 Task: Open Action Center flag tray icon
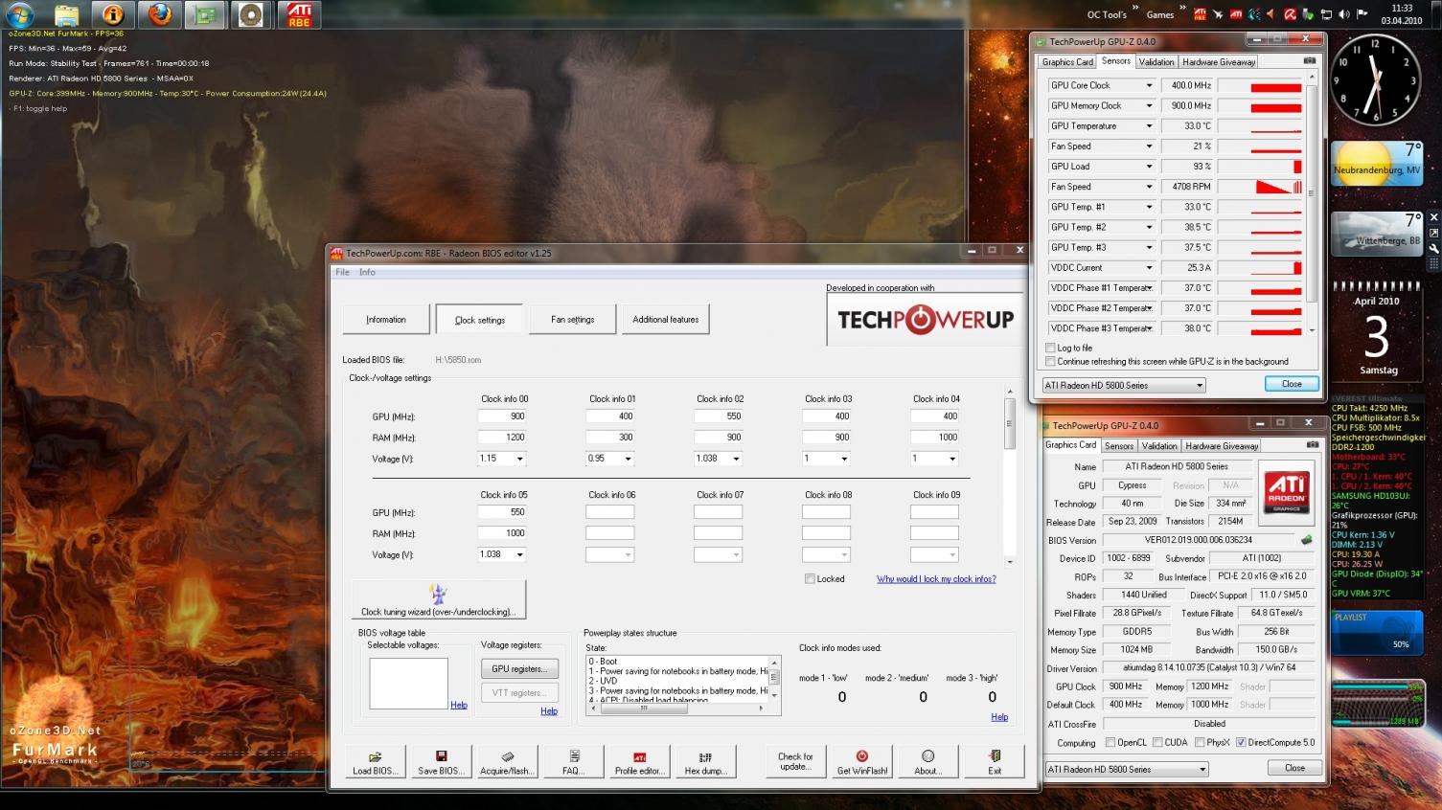(x=1362, y=14)
